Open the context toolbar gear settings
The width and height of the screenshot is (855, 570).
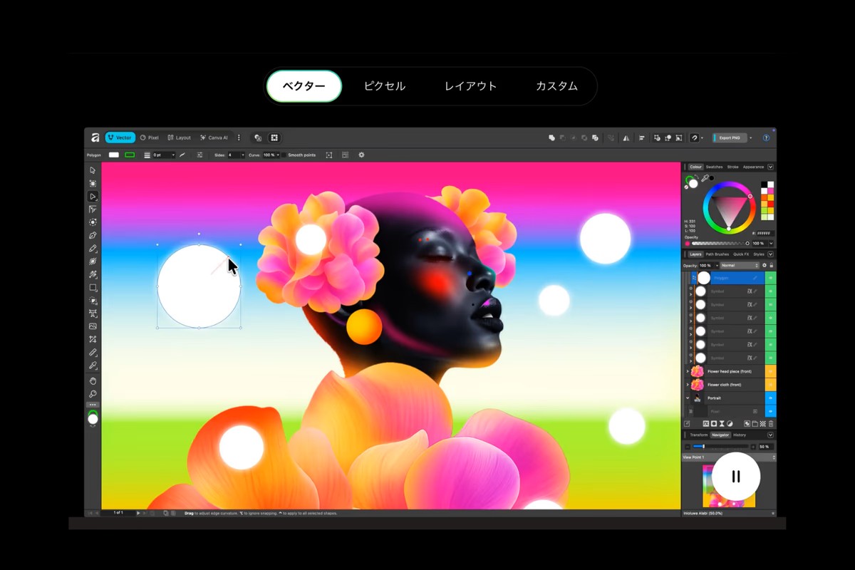click(361, 155)
